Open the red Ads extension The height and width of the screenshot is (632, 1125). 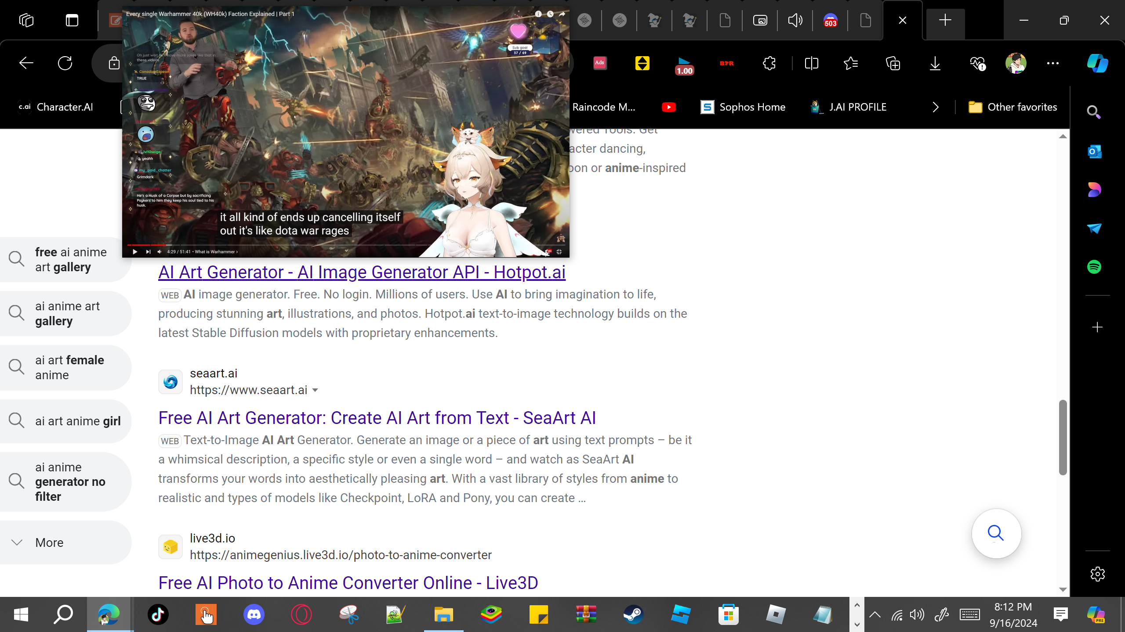point(600,63)
